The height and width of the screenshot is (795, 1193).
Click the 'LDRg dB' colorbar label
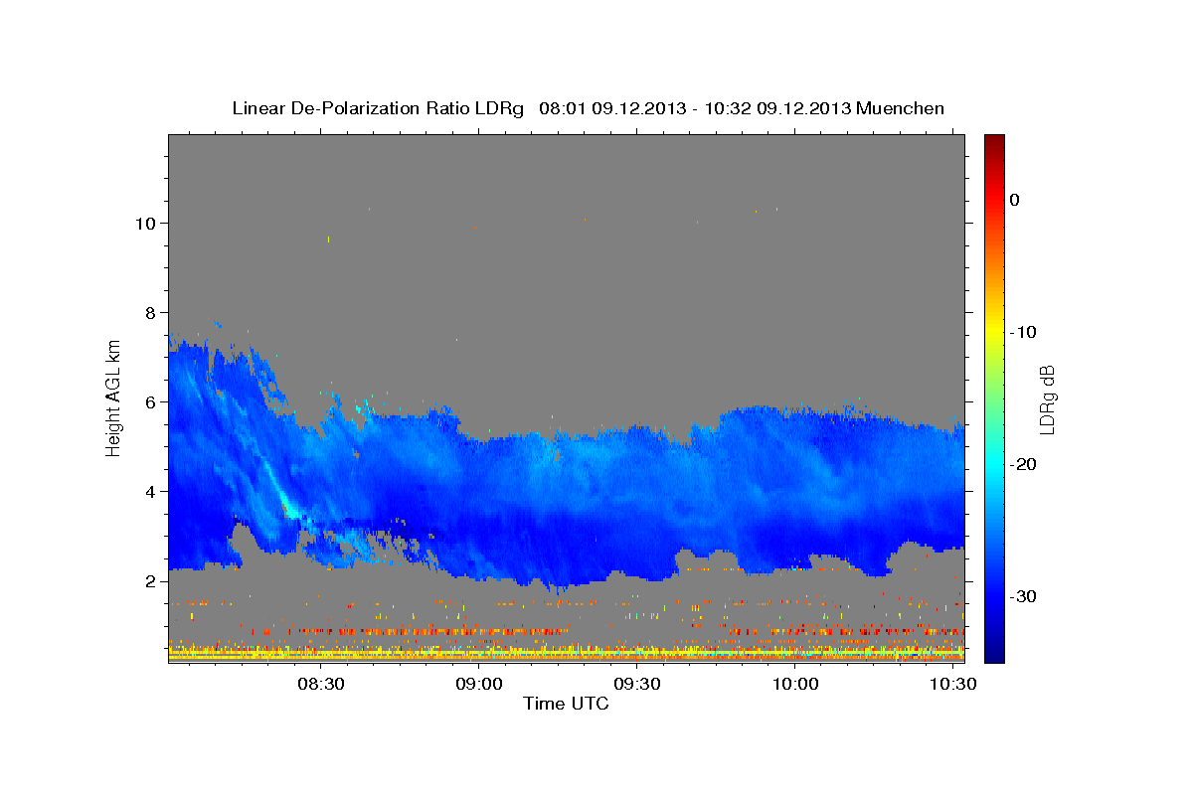(x=1047, y=399)
